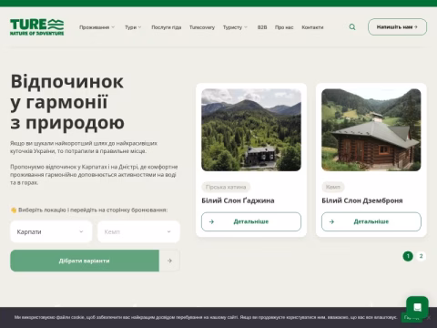
Task: Expand the Тури menu
Action: tap(133, 27)
